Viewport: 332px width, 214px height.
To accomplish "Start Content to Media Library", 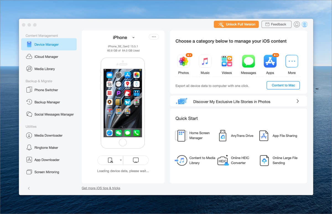I will pos(195,160).
